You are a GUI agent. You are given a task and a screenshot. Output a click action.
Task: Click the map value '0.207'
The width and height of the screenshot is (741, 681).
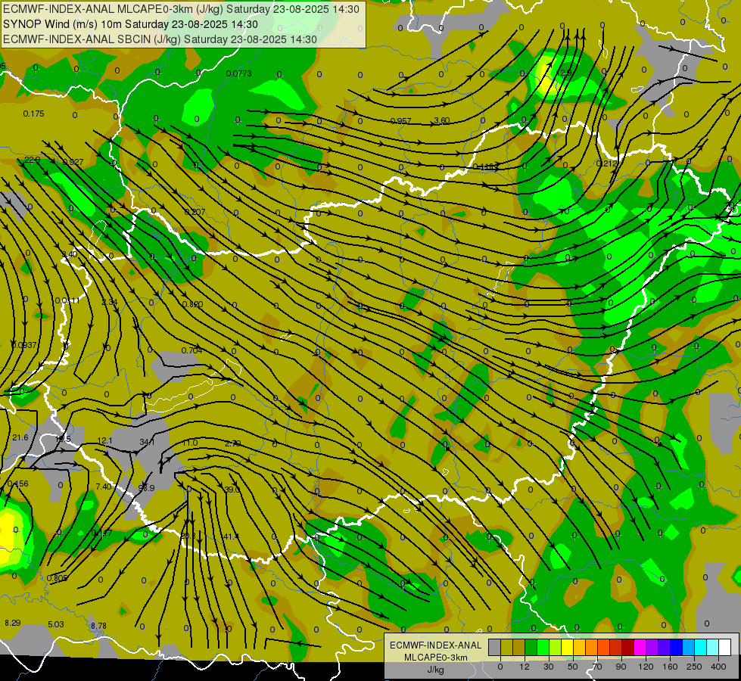click(195, 212)
